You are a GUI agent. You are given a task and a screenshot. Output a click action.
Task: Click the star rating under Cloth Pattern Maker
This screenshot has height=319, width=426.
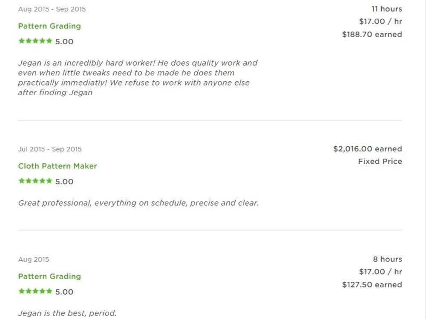pos(35,181)
